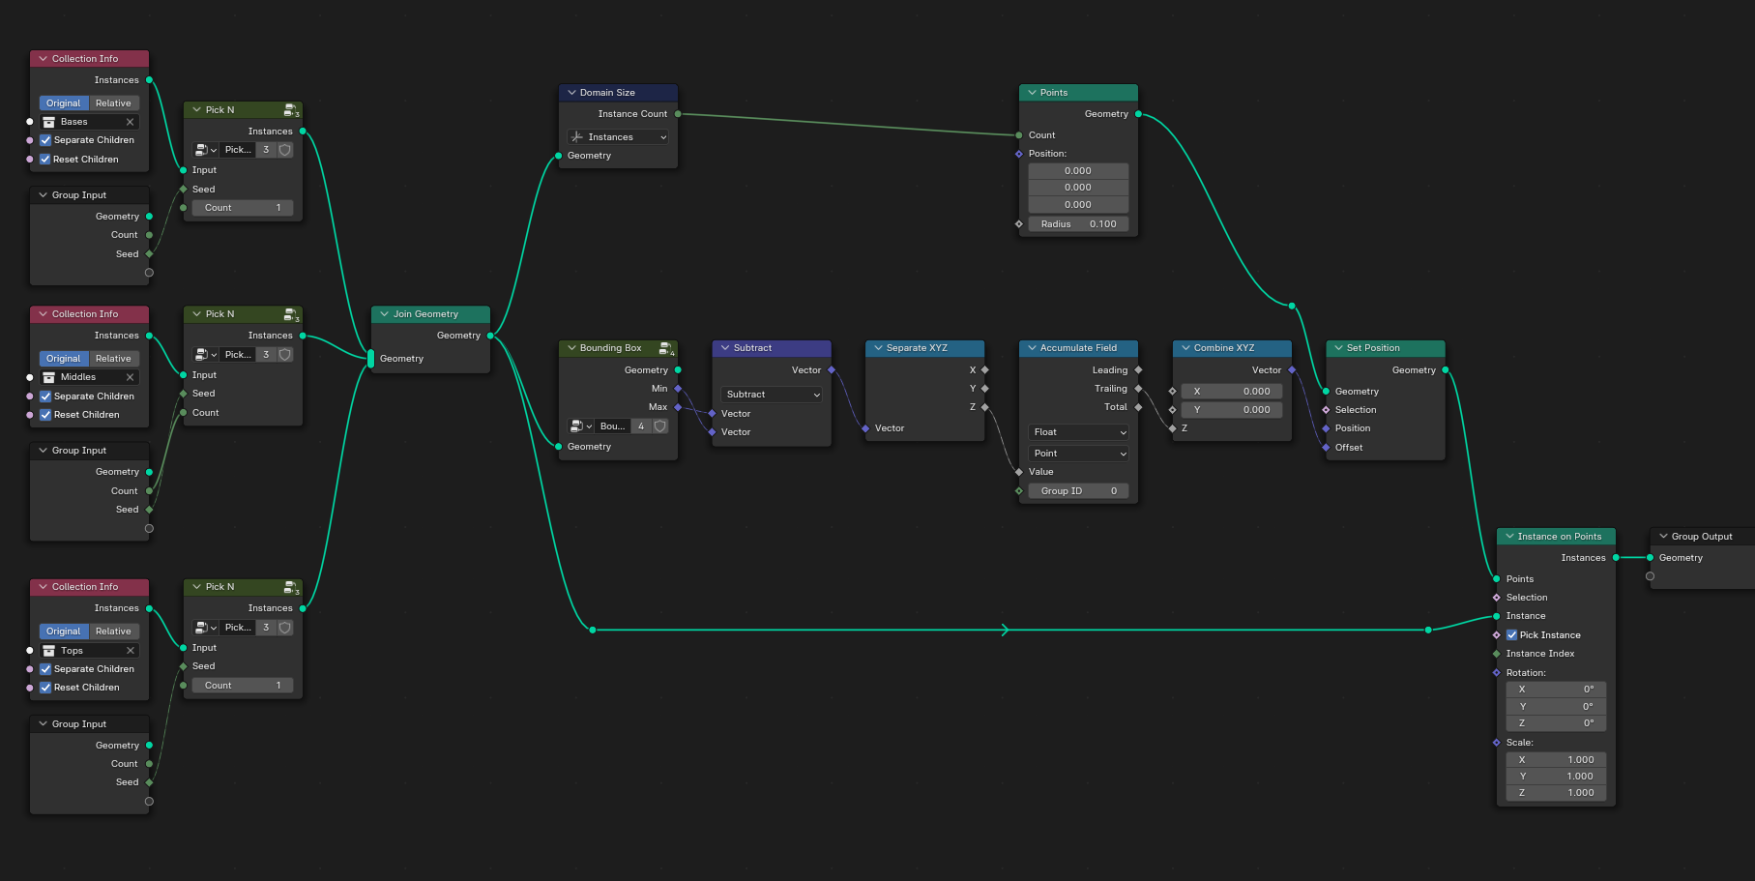Disable Pick Instance checkbox
The image size is (1755, 881).
(x=1511, y=635)
